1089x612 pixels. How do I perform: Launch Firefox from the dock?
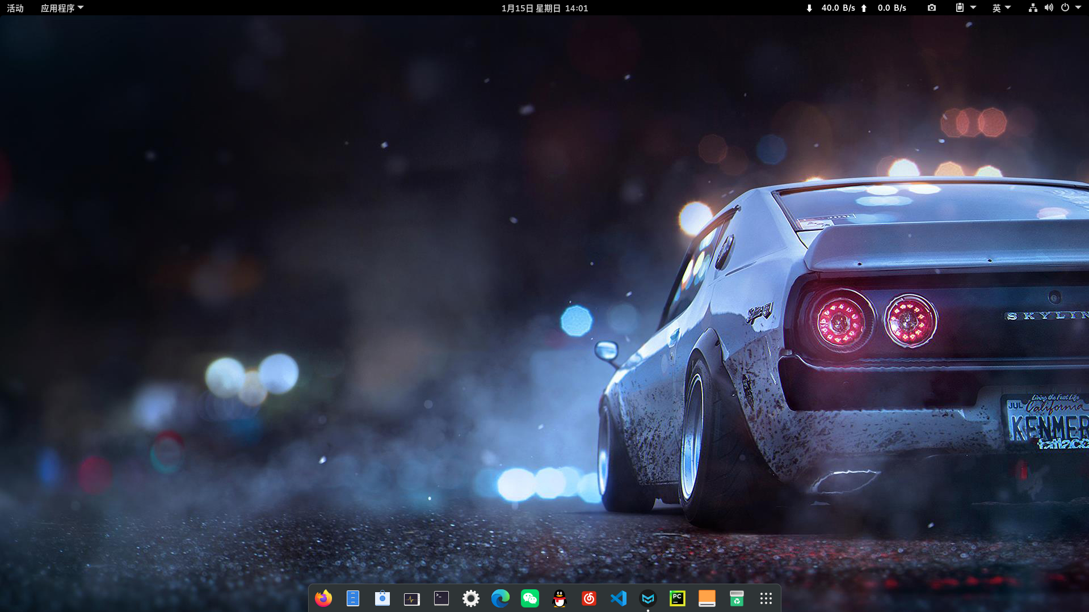pos(323,598)
